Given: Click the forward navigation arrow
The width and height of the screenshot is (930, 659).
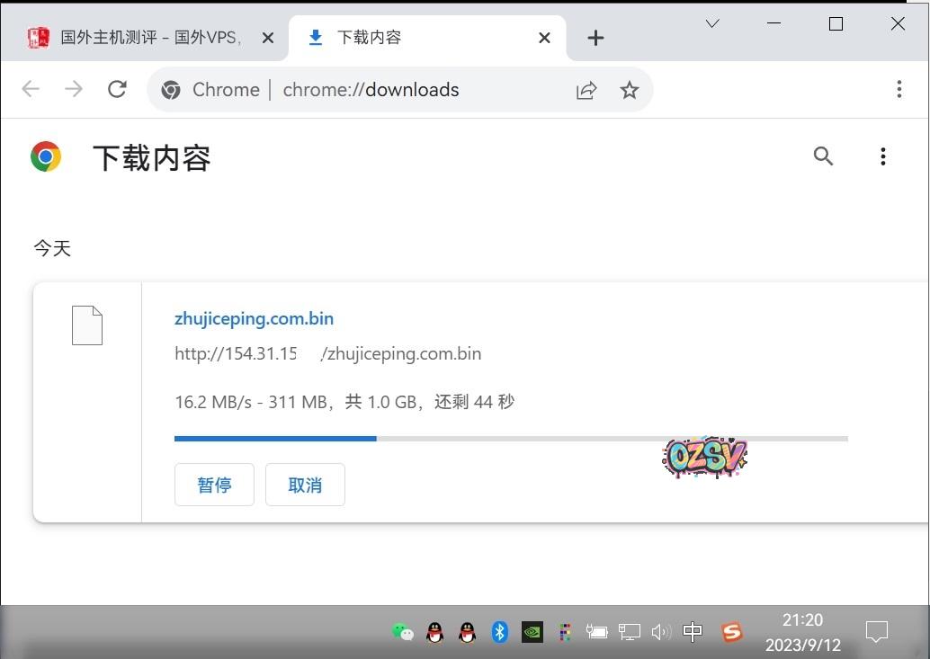Looking at the screenshot, I should (74, 89).
